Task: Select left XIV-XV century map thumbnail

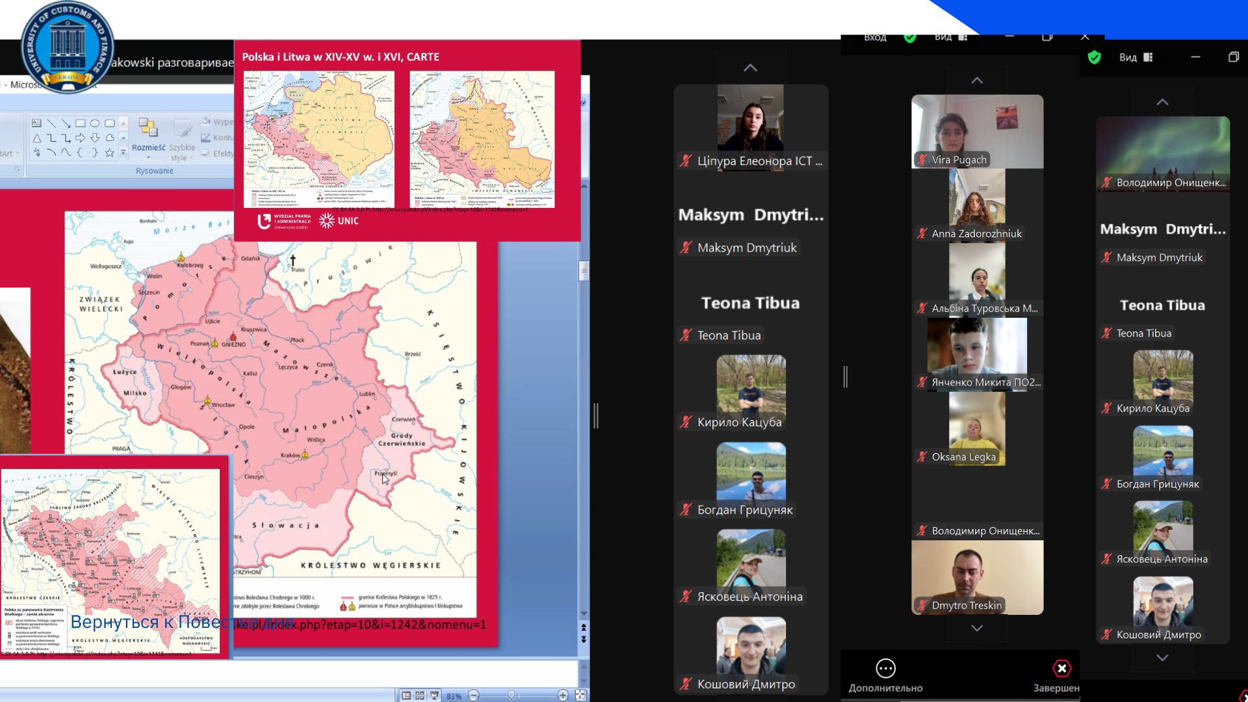Action: pos(318,139)
